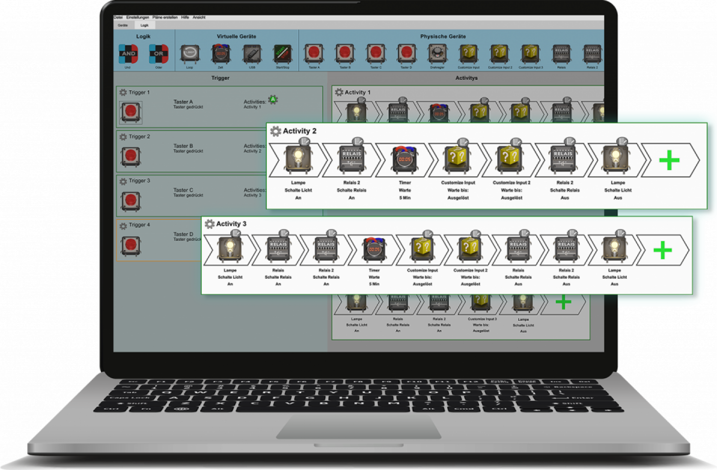The height and width of the screenshot is (470, 717).
Task: Select the Taster A physical device
Action: click(x=314, y=54)
